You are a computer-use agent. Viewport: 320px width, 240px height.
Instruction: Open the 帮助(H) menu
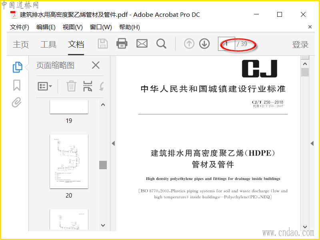point(129,27)
